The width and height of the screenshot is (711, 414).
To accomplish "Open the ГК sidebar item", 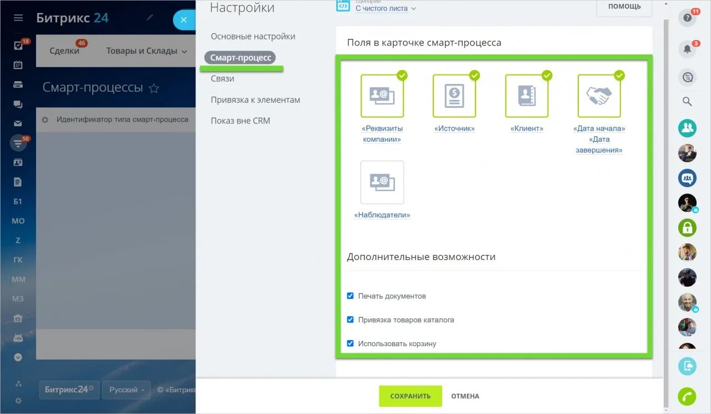I will click(18, 260).
